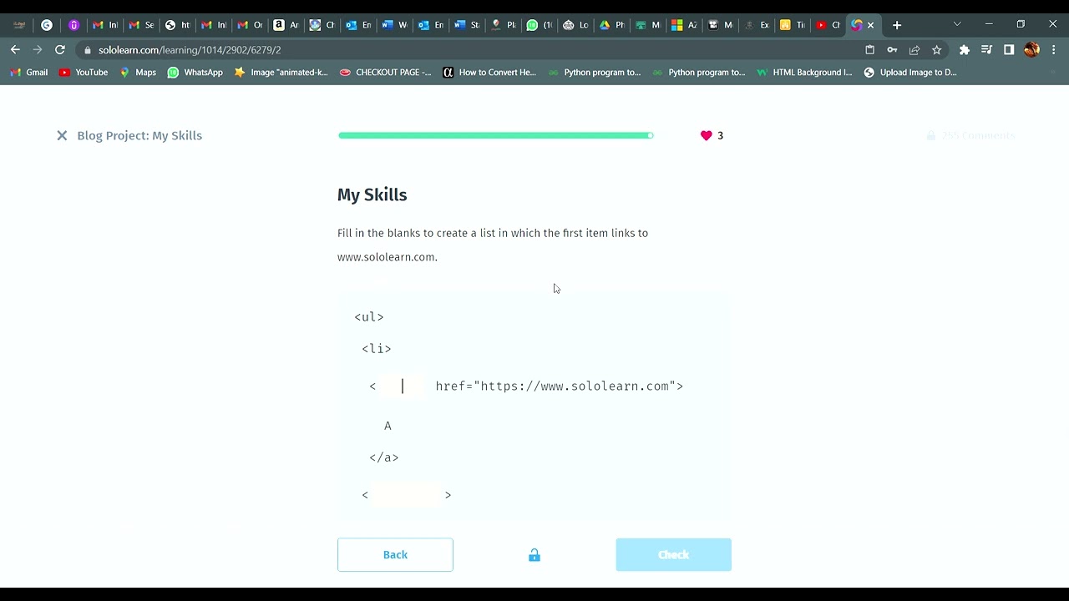Switch to the YouTube browser tab

click(x=828, y=25)
